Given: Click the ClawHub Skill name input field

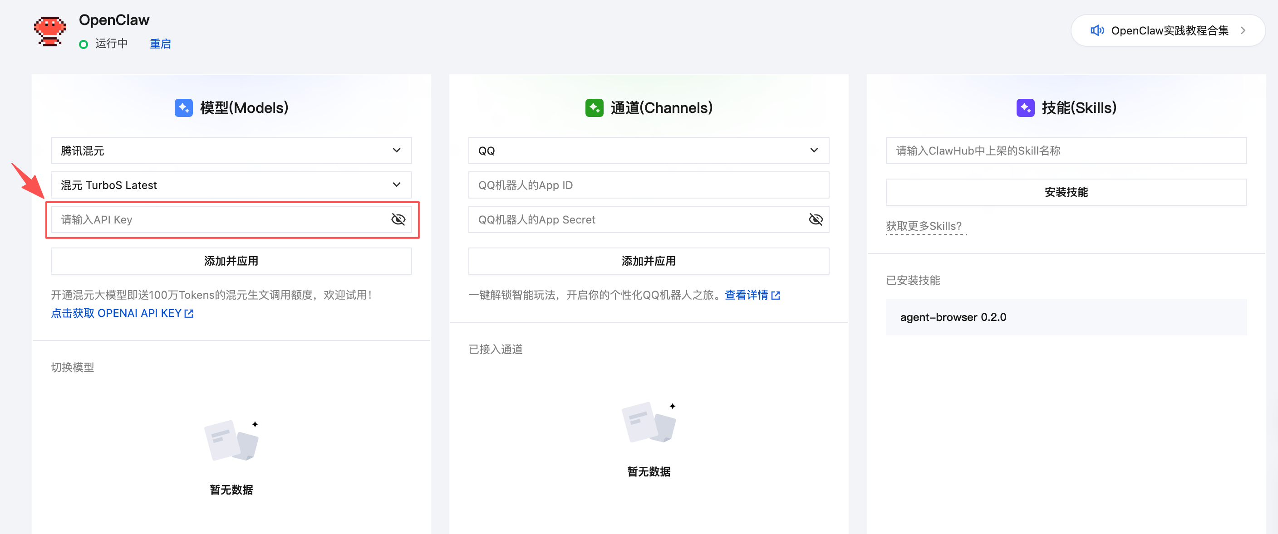Looking at the screenshot, I should 1066,150.
